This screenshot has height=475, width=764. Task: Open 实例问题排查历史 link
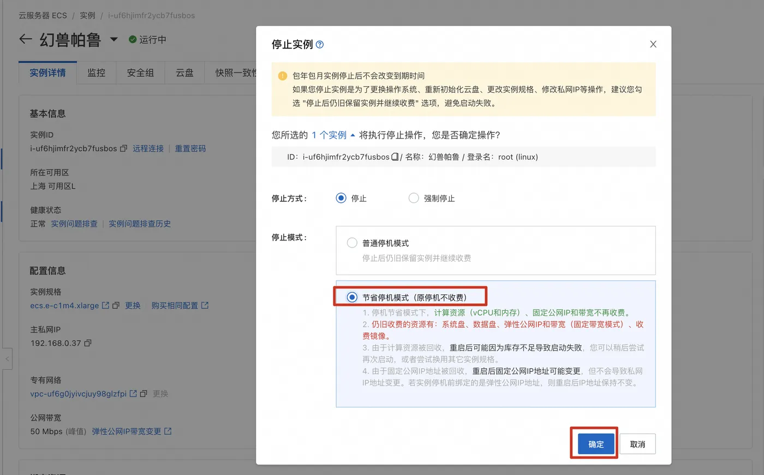tap(140, 224)
